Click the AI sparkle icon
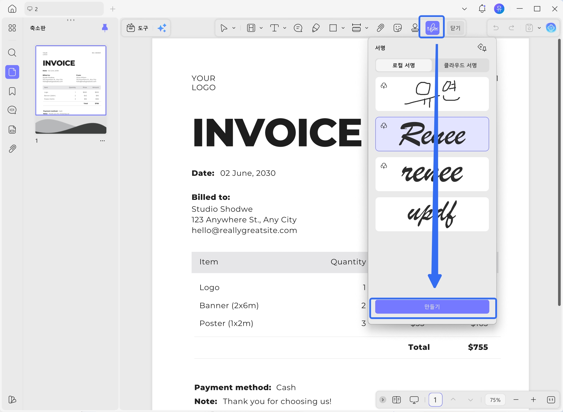The height and width of the screenshot is (412, 563). pyautogui.click(x=162, y=28)
